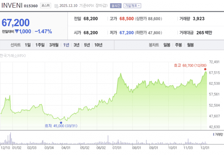Screen dimensions: 224x155
Task: Click the 거래량 volume legend swatch
Action: coord(213,134)
